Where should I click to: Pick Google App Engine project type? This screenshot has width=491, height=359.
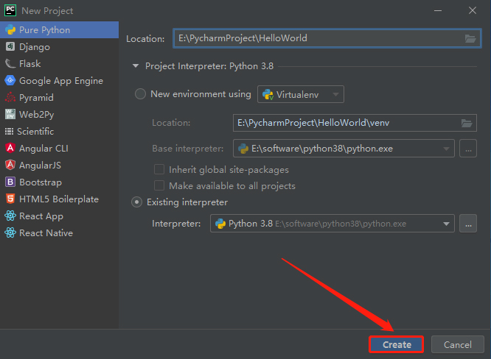click(59, 81)
